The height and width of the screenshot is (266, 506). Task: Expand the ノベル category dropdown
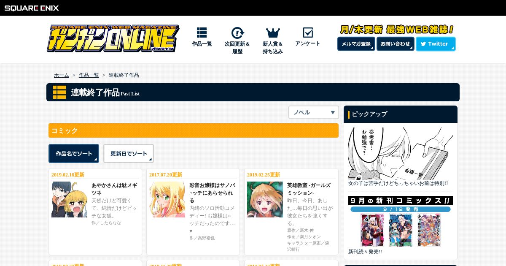pos(314,112)
